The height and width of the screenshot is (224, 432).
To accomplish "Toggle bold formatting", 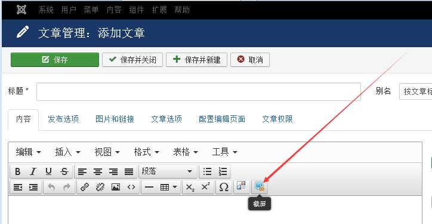I will click(18, 171).
